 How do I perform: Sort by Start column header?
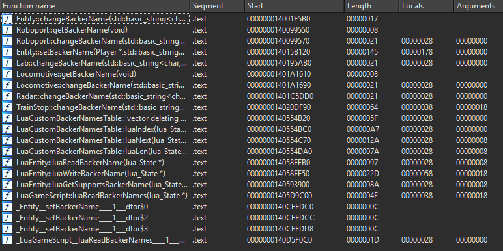pyautogui.click(x=294, y=6)
